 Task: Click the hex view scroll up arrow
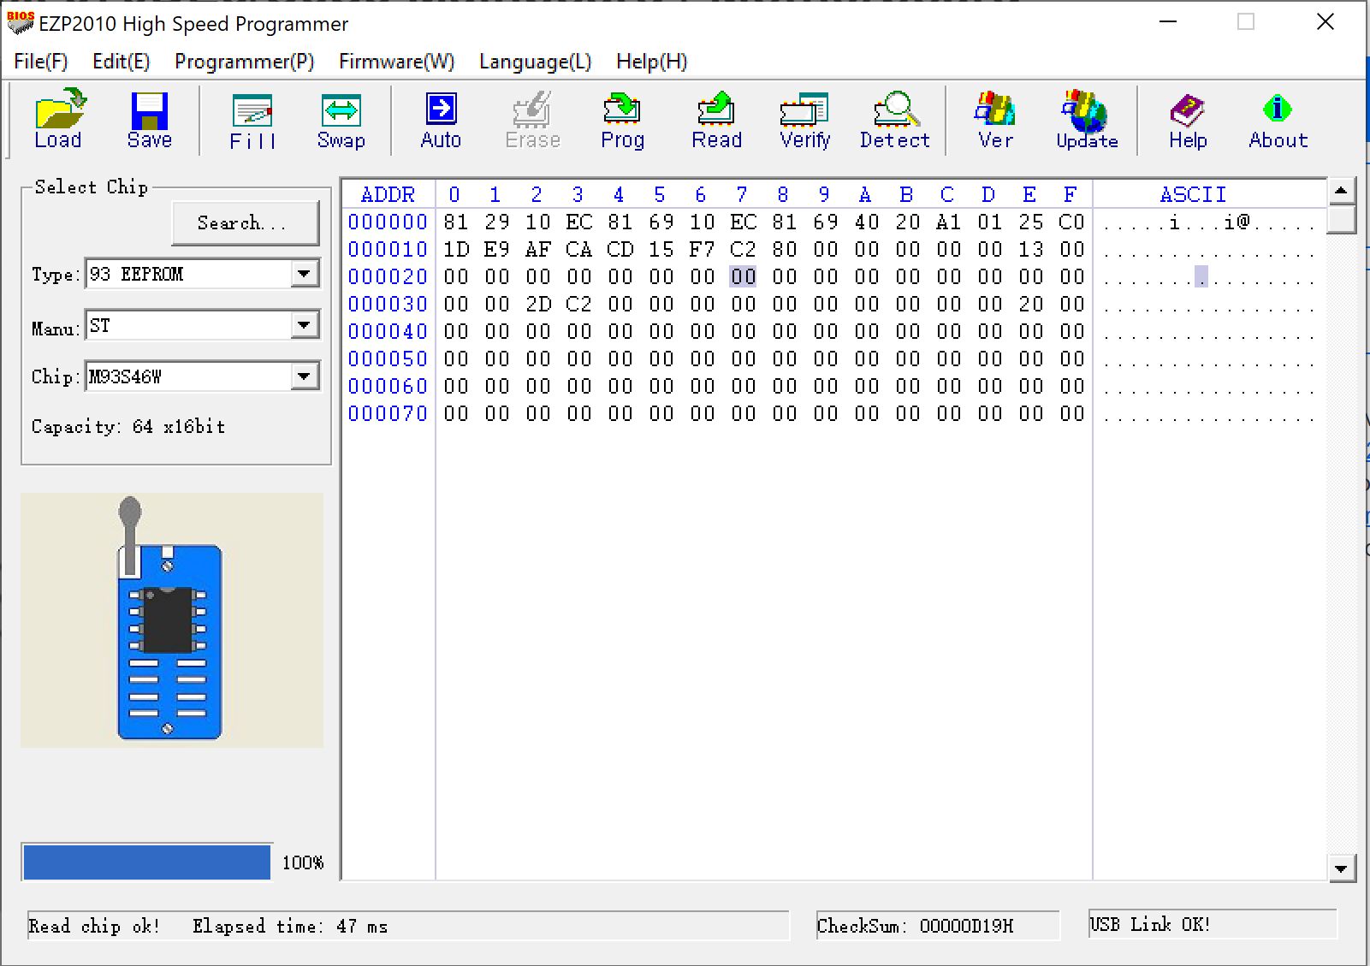point(1341,191)
